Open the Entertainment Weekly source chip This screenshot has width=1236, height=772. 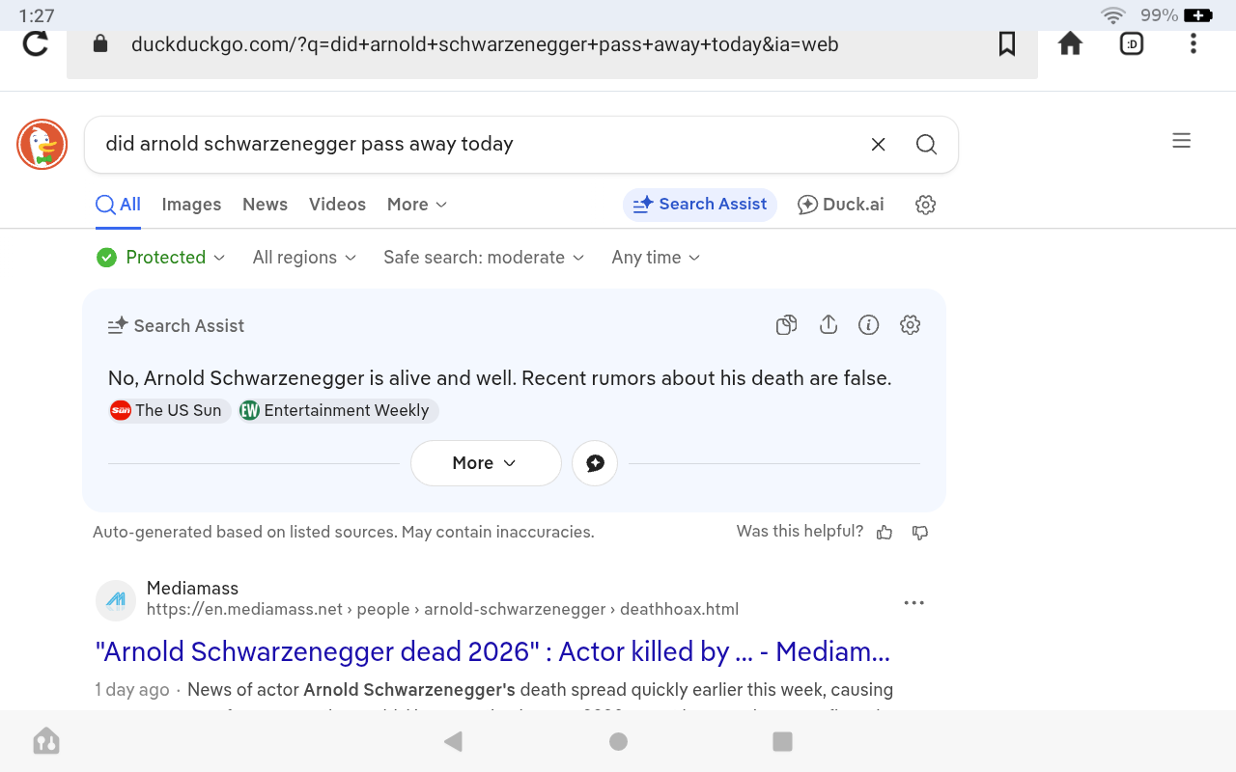pos(338,410)
